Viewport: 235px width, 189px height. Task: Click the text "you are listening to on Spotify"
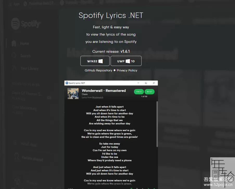tap(111, 42)
